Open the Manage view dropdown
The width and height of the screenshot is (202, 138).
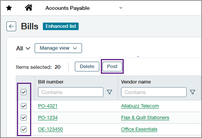[x=58, y=48]
